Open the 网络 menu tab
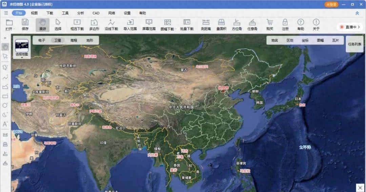The image size is (366, 192). point(111,13)
